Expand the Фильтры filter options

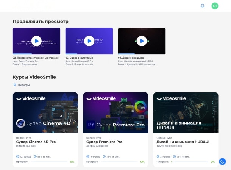(23, 85)
